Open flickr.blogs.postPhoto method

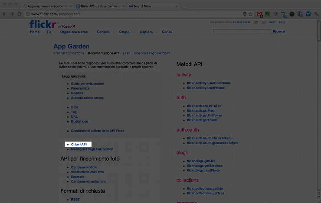(x=203, y=171)
